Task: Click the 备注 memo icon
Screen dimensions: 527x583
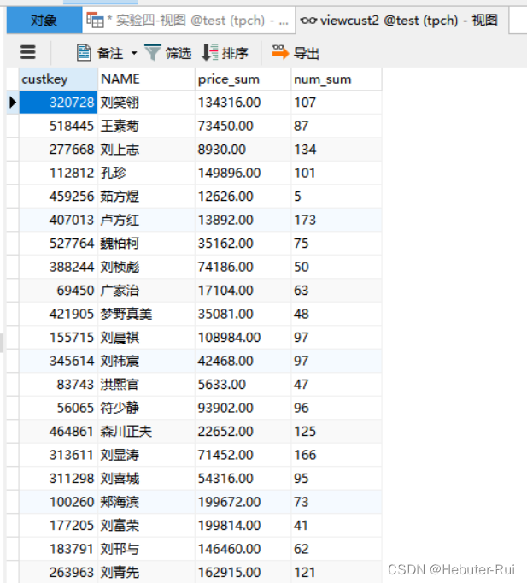Action: 84,53
